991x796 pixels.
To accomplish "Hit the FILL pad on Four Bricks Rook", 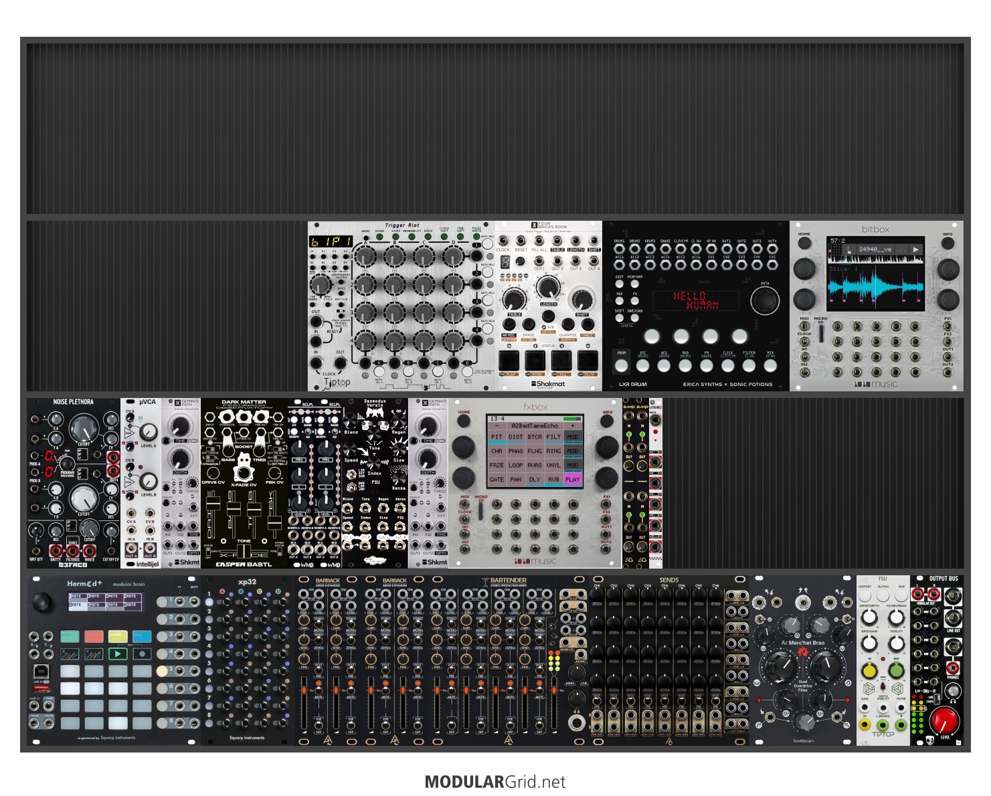I will click(561, 361).
